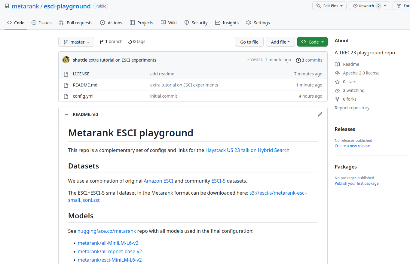Open the Add file dropdown
Viewport: 410px width, 264px height.
coord(280,42)
